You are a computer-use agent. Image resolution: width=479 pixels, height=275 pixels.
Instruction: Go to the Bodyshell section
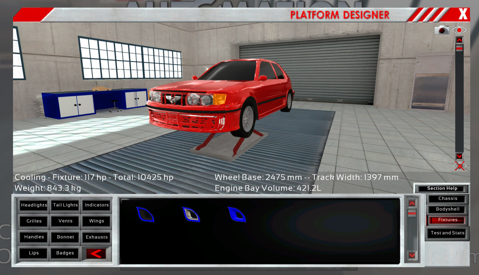point(447,209)
